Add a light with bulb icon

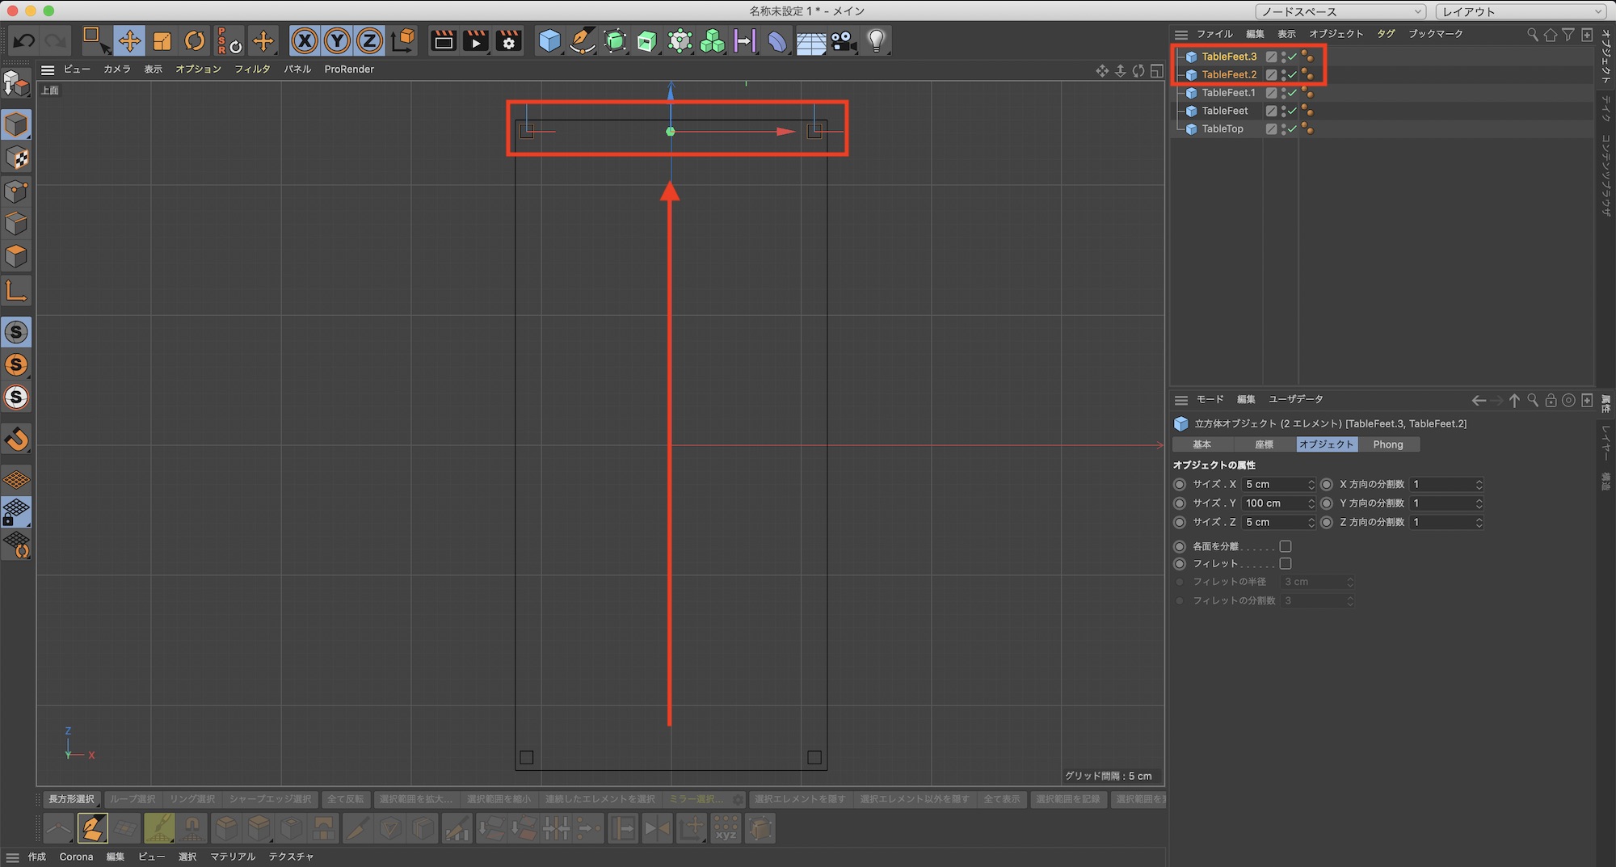click(x=877, y=40)
